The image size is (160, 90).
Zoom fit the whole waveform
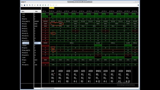coord(32,5)
